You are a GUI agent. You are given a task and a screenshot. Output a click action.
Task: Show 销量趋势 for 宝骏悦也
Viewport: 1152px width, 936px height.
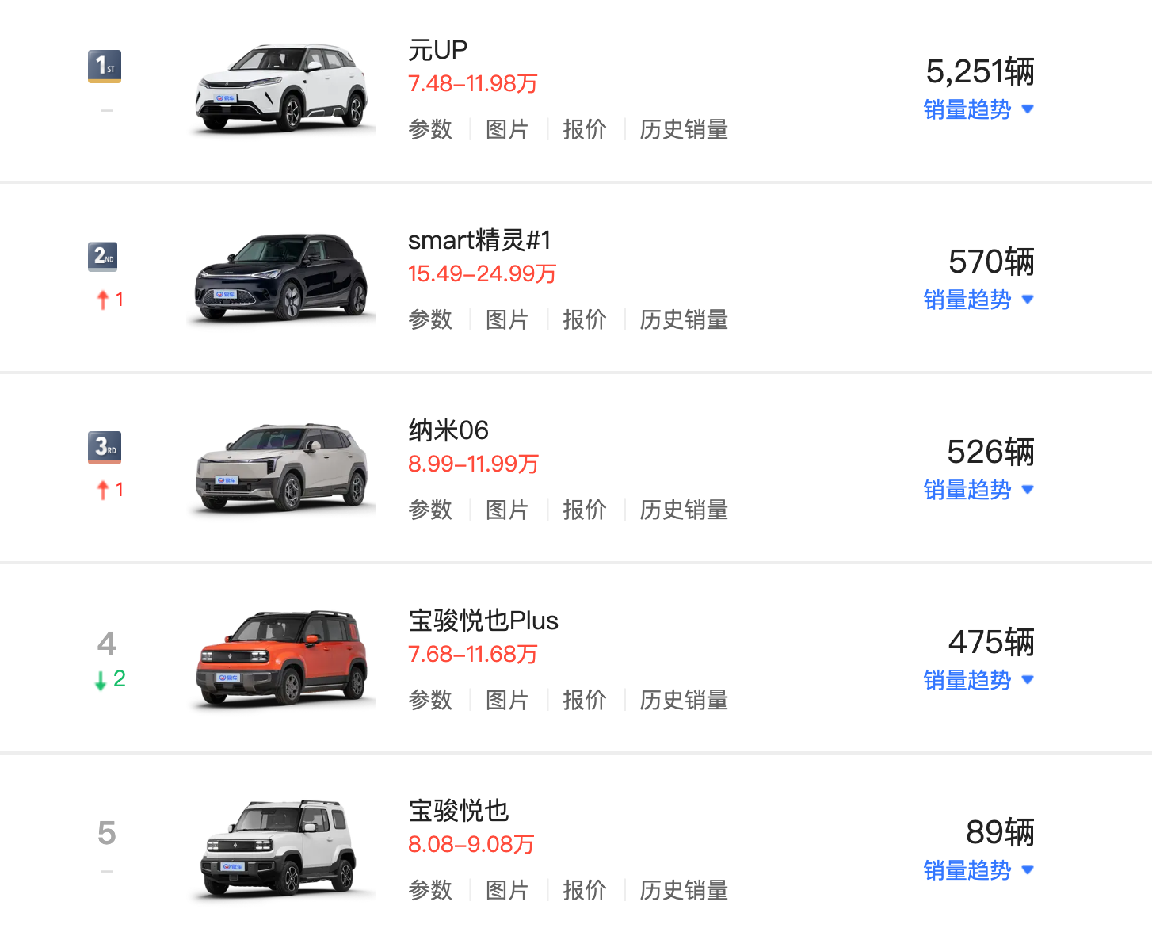tap(978, 870)
